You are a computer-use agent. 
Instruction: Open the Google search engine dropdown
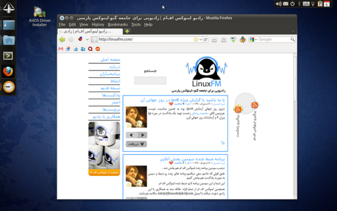[254, 39]
